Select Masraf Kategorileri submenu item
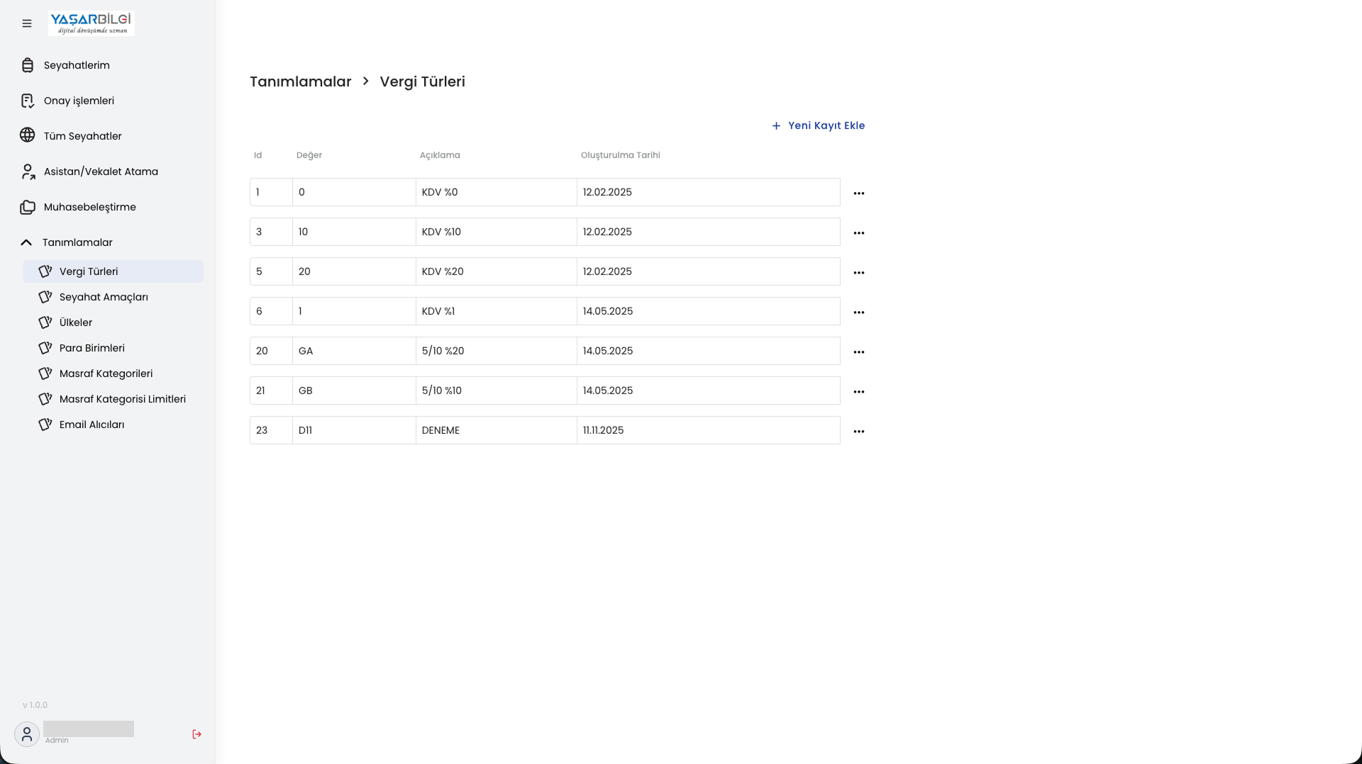 [x=113, y=373]
